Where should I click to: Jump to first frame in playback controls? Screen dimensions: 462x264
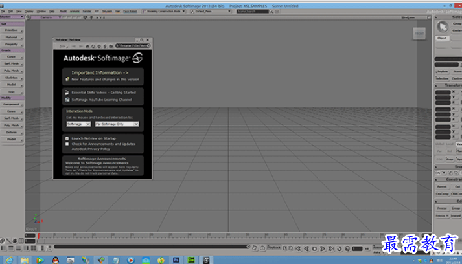point(298,248)
